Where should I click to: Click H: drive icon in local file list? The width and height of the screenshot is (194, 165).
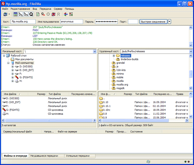4,113
